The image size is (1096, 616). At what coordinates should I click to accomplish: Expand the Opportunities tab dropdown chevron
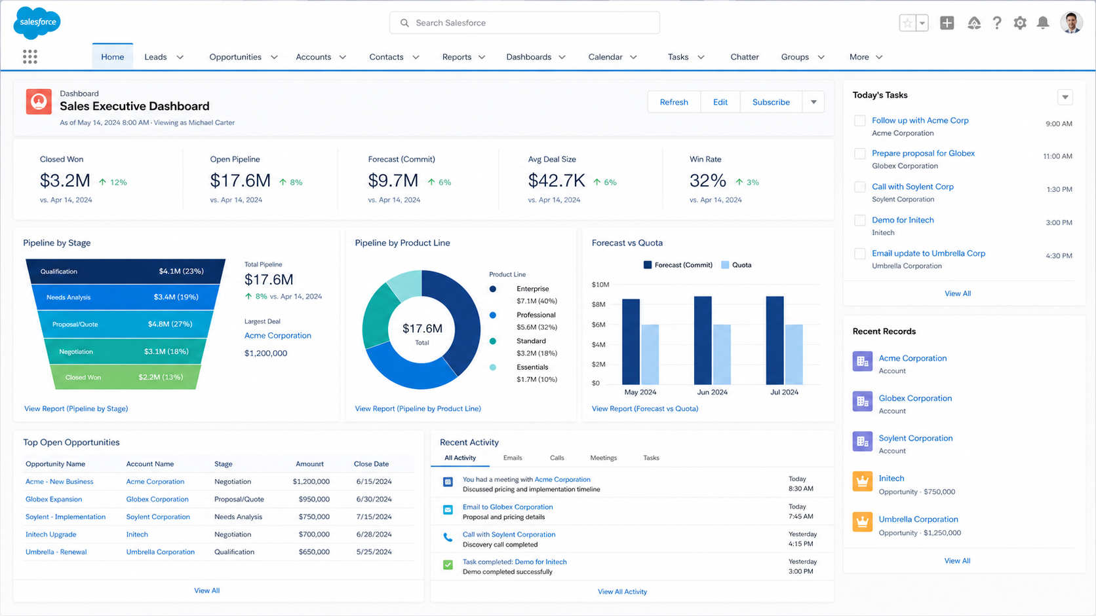click(274, 57)
